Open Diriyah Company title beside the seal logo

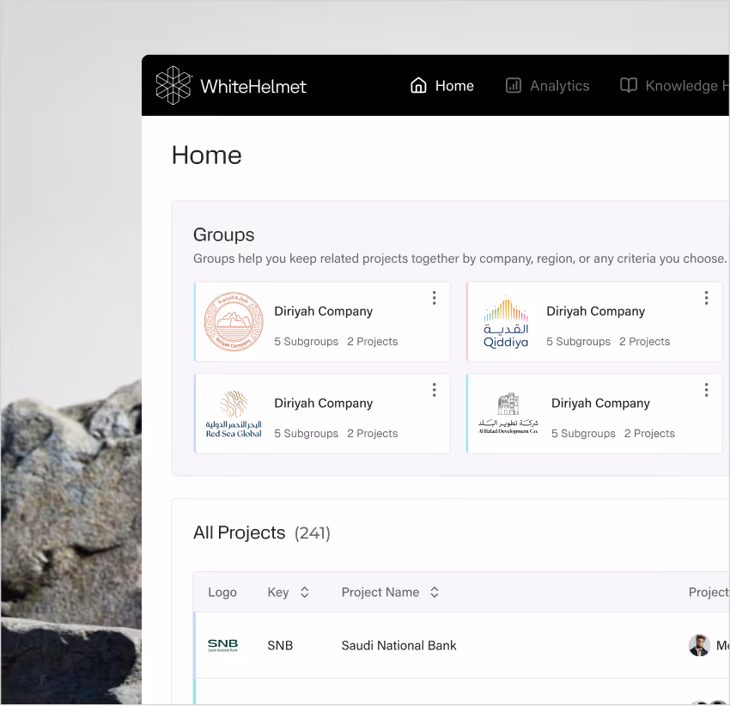(323, 311)
